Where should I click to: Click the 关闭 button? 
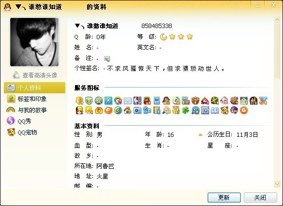pyautogui.click(x=260, y=197)
